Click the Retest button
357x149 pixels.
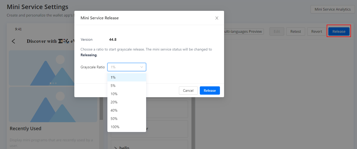click(x=296, y=31)
